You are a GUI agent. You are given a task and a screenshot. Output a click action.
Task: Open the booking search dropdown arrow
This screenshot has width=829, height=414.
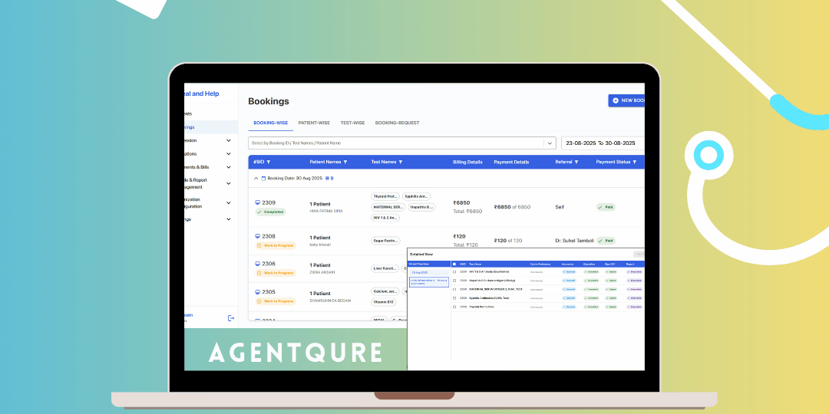549,143
